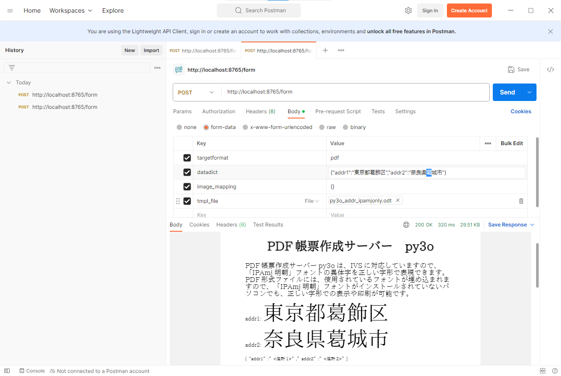The height and width of the screenshot is (376, 561).
Task: Open response Headers (6) tab
Action: click(231, 225)
